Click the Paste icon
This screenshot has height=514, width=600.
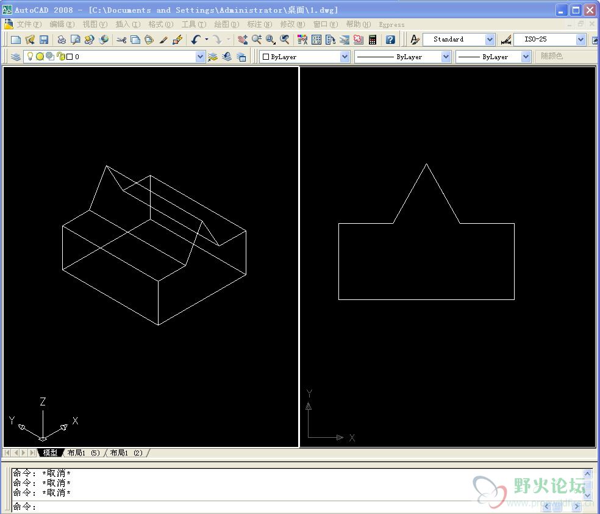(x=149, y=40)
